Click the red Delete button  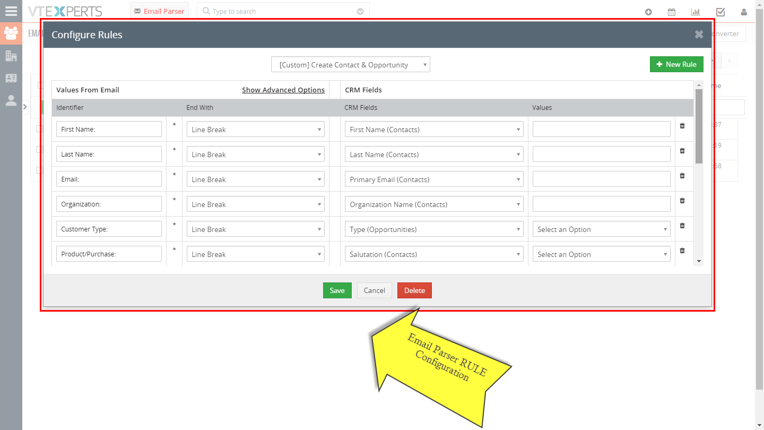pos(414,290)
